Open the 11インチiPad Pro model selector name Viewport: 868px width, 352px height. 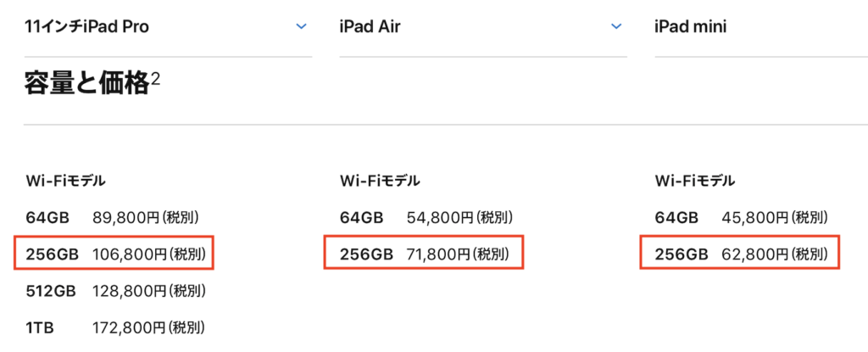(x=87, y=27)
